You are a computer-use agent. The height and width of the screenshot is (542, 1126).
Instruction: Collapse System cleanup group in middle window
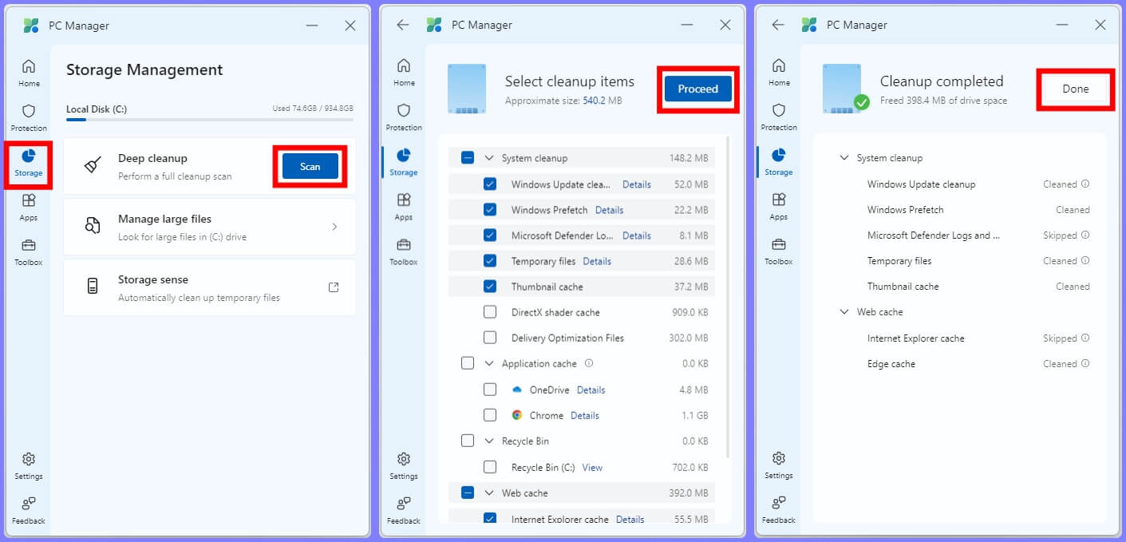point(489,158)
